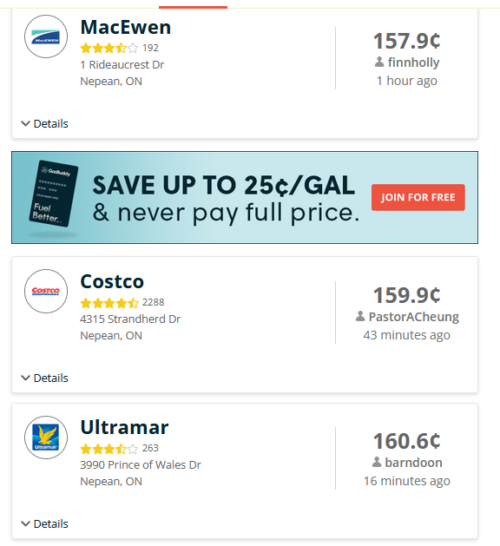This screenshot has width=500, height=546.
Task: Click the Costco station logo
Action: (46, 291)
